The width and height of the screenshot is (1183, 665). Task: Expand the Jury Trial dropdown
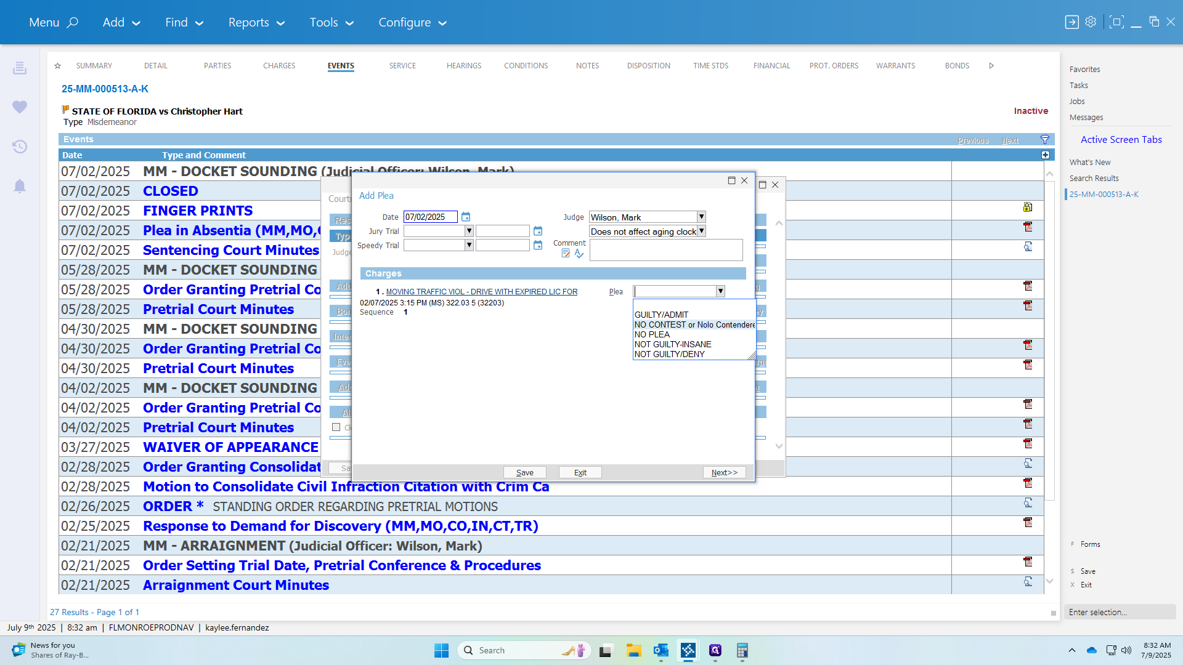click(x=469, y=231)
